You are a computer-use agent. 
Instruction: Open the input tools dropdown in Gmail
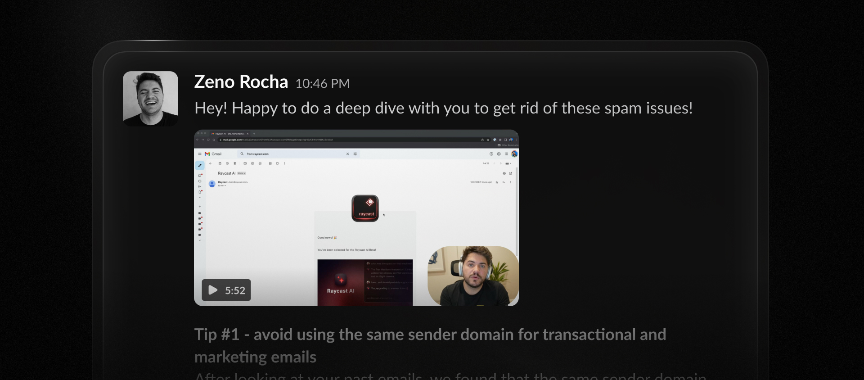pyautogui.click(x=508, y=163)
